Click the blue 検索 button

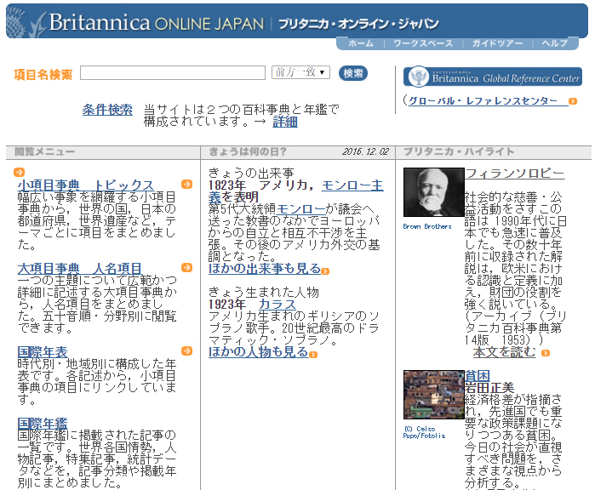353,73
